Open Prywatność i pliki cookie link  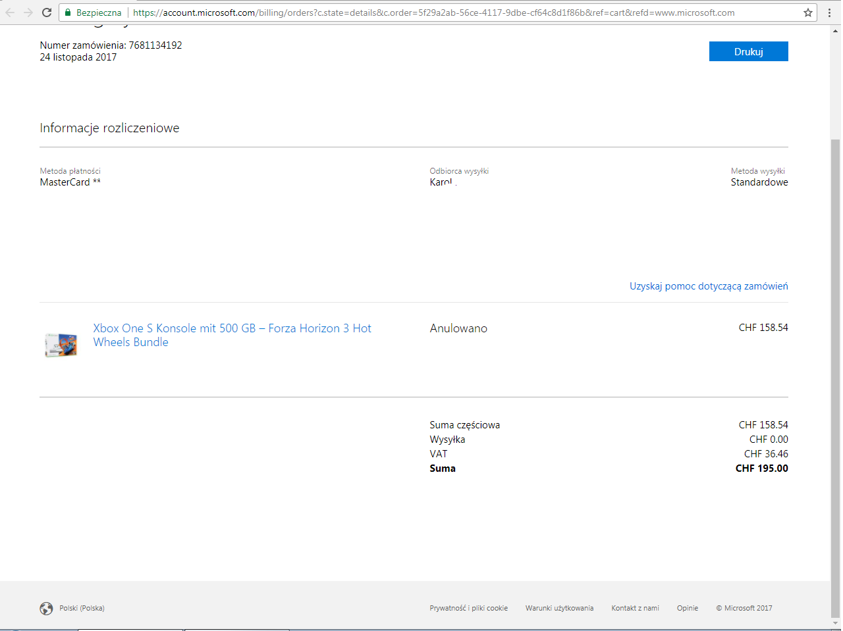pos(469,608)
